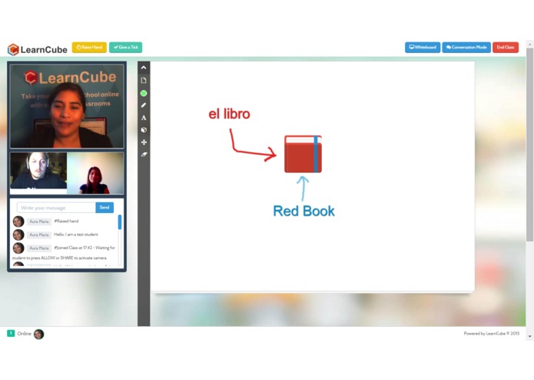Select the text tool labeled A
The width and height of the screenshot is (534, 380).
[x=144, y=118]
